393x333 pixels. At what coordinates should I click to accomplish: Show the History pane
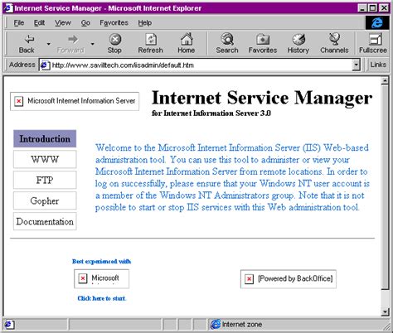pyautogui.click(x=298, y=44)
